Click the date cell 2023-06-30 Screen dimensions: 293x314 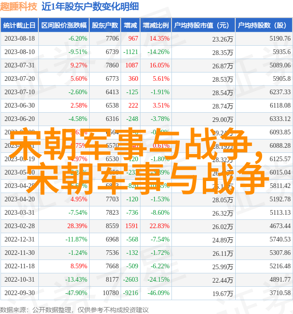19,106
